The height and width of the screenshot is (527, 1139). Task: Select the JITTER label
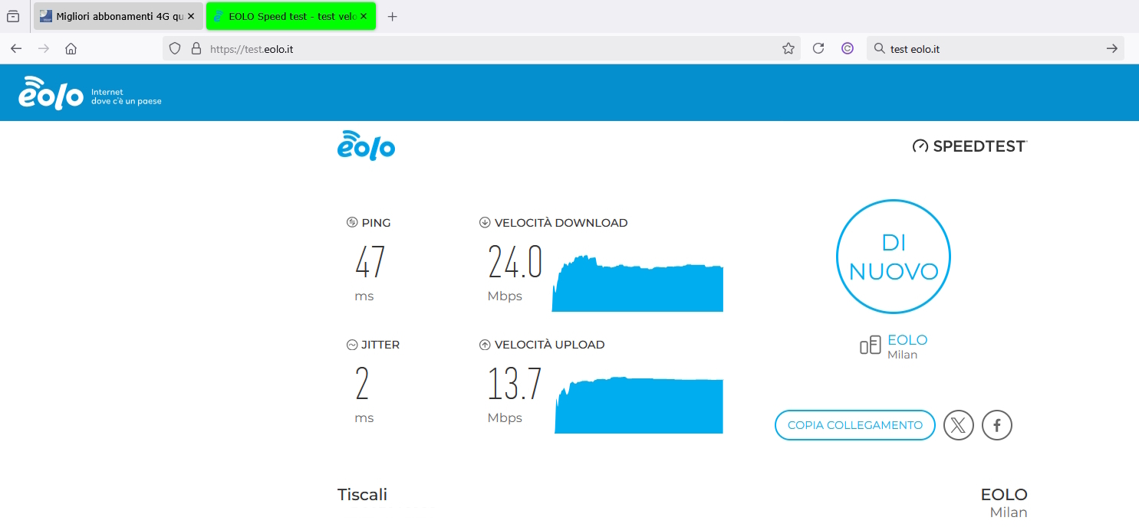pyautogui.click(x=380, y=345)
